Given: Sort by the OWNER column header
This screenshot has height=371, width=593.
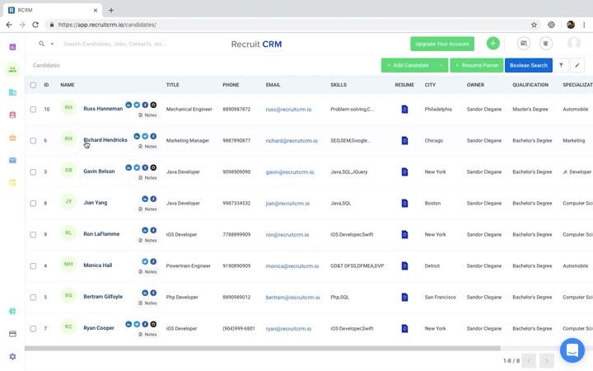Looking at the screenshot, I should point(475,85).
